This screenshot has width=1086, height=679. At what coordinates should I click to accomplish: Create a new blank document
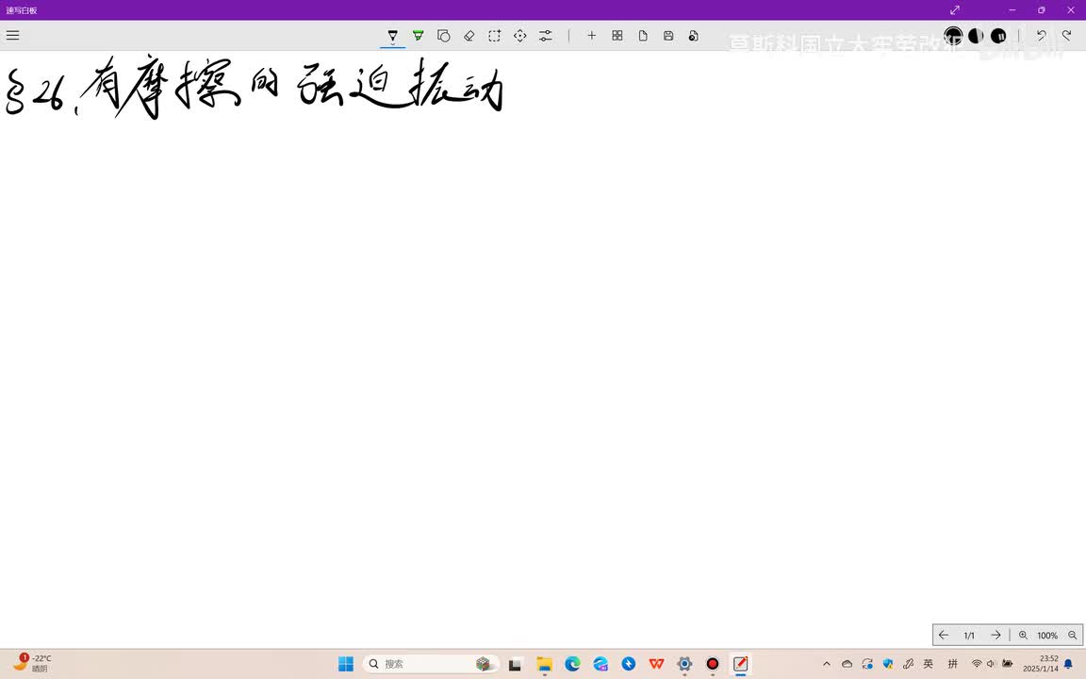pyautogui.click(x=643, y=35)
